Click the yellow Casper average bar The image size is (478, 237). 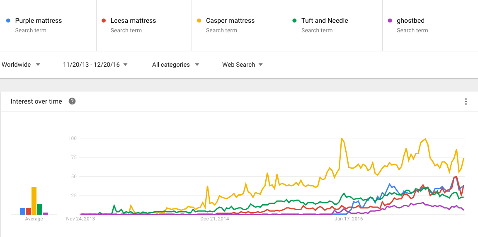[x=34, y=201]
